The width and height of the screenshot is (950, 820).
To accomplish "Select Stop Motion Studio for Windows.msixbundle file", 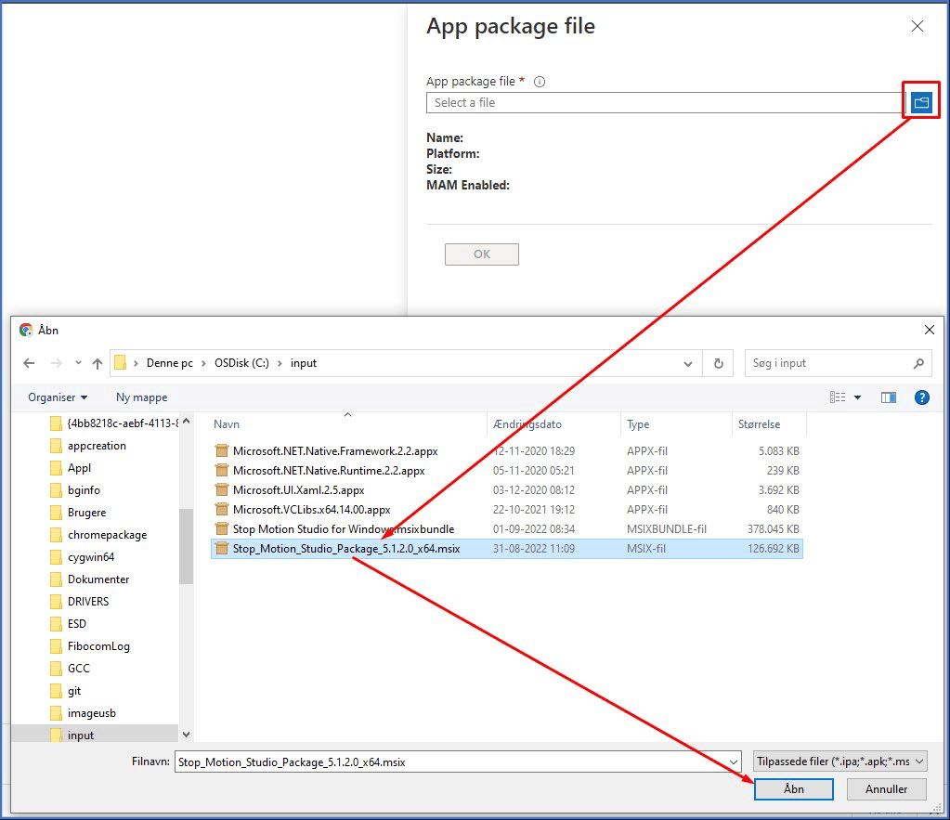I will click(344, 529).
